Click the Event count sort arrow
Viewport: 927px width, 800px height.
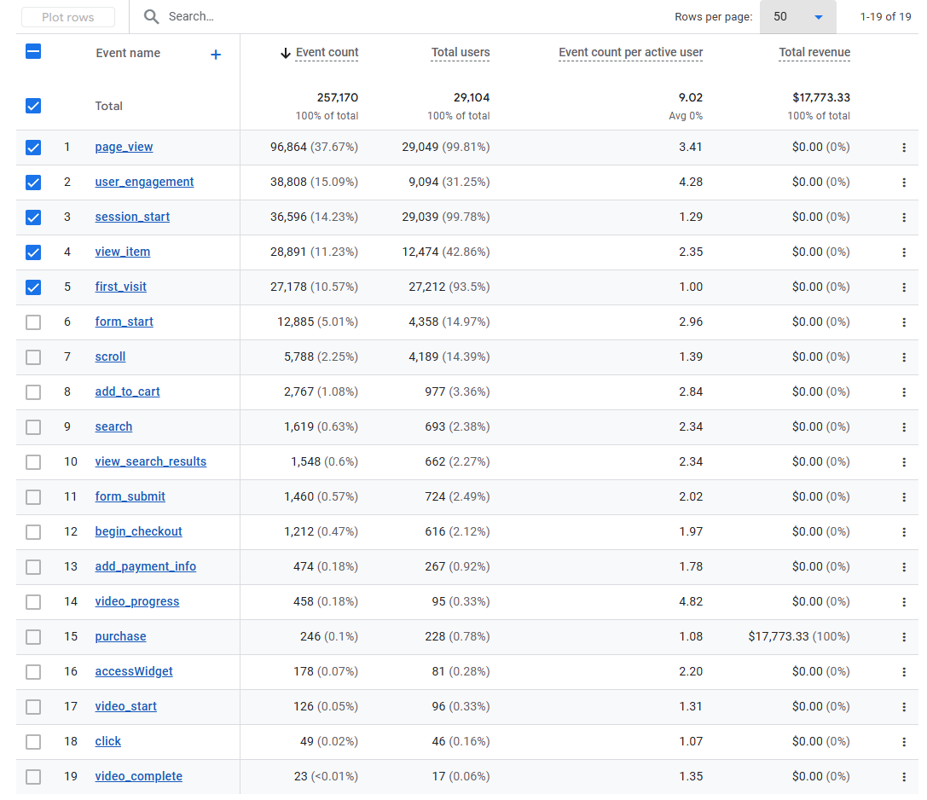pyautogui.click(x=286, y=53)
